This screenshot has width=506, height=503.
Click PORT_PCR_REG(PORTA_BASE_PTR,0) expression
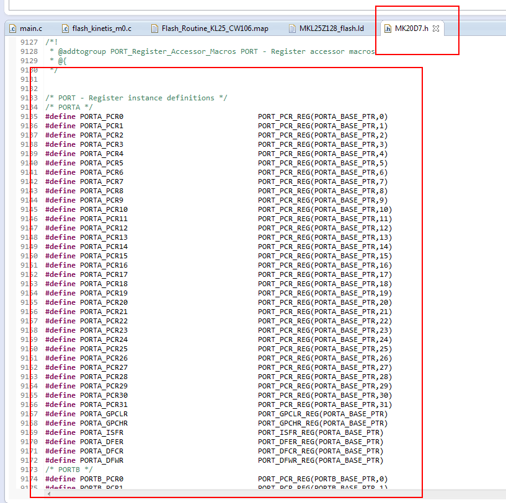[x=322, y=116]
